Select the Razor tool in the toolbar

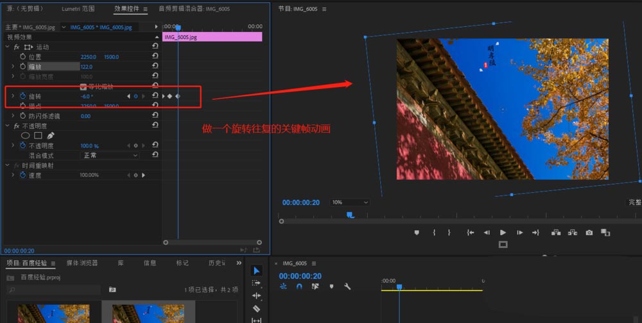tap(257, 308)
